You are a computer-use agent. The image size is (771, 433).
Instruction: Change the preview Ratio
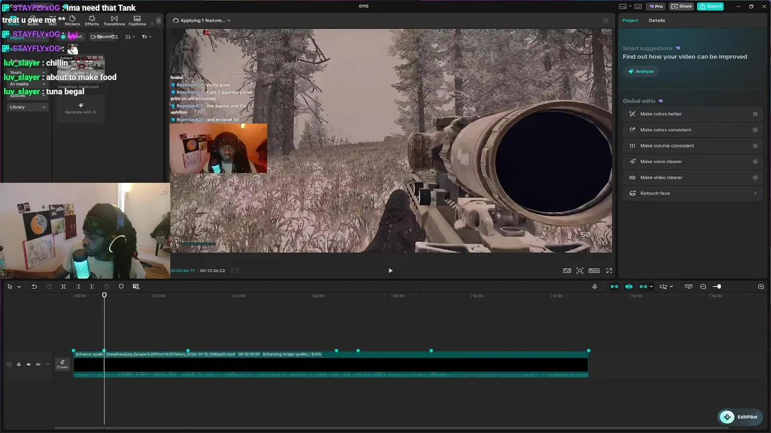(x=594, y=271)
